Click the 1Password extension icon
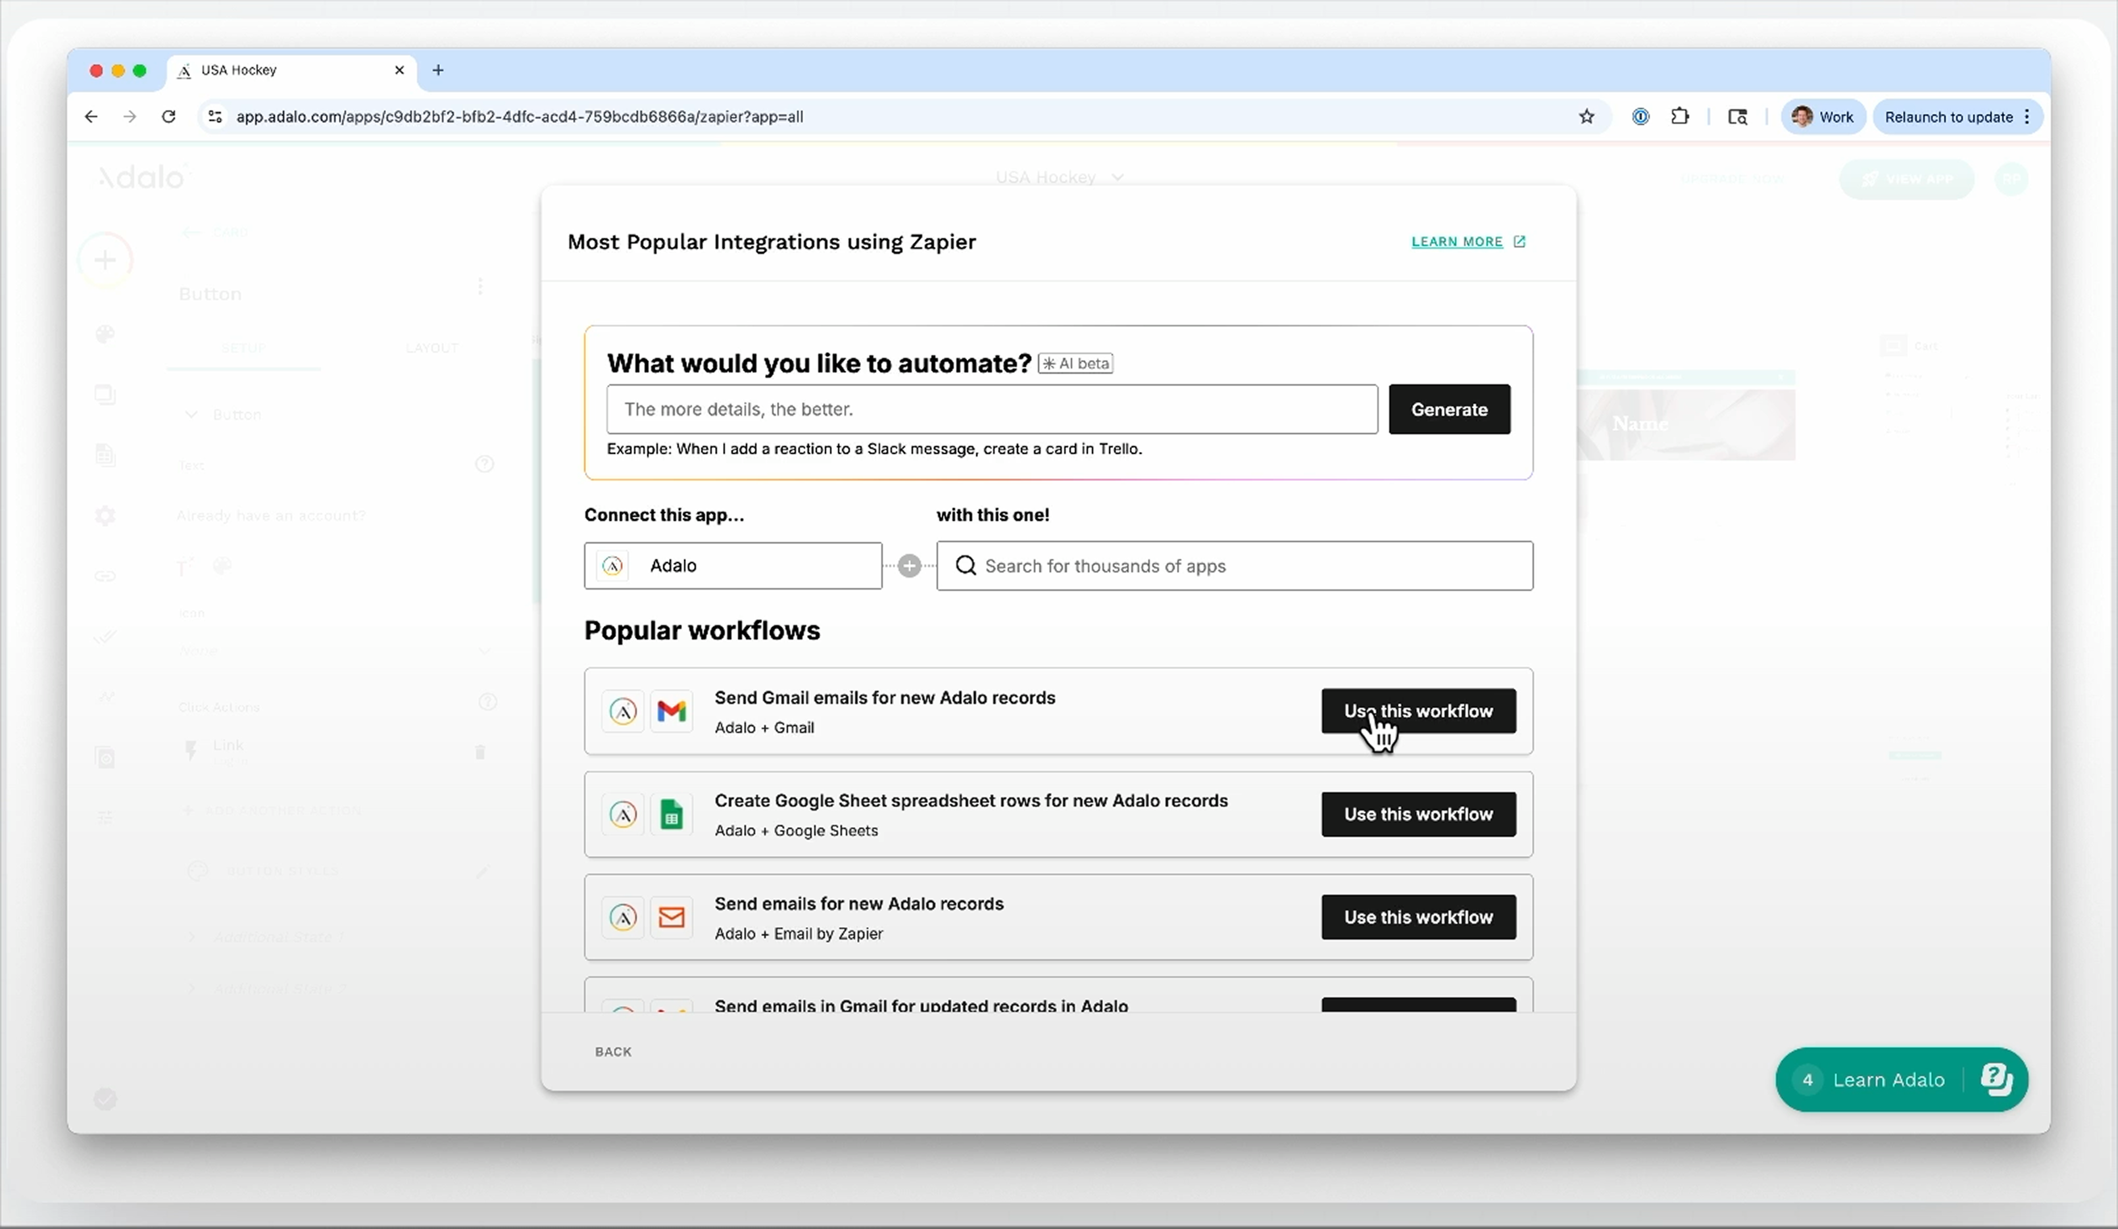The height and width of the screenshot is (1229, 2118). tap(1640, 117)
